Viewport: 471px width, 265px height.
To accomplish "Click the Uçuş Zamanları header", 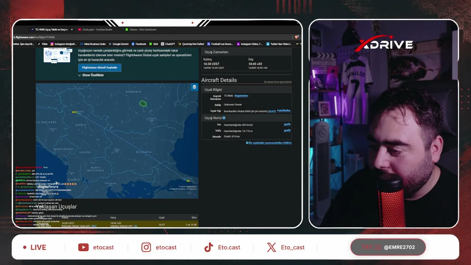I will 216,52.
